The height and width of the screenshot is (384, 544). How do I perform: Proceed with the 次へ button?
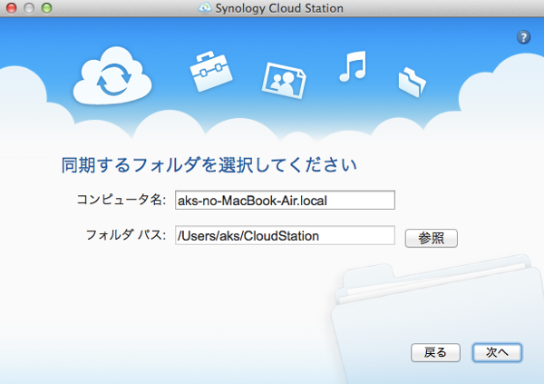[x=497, y=353]
